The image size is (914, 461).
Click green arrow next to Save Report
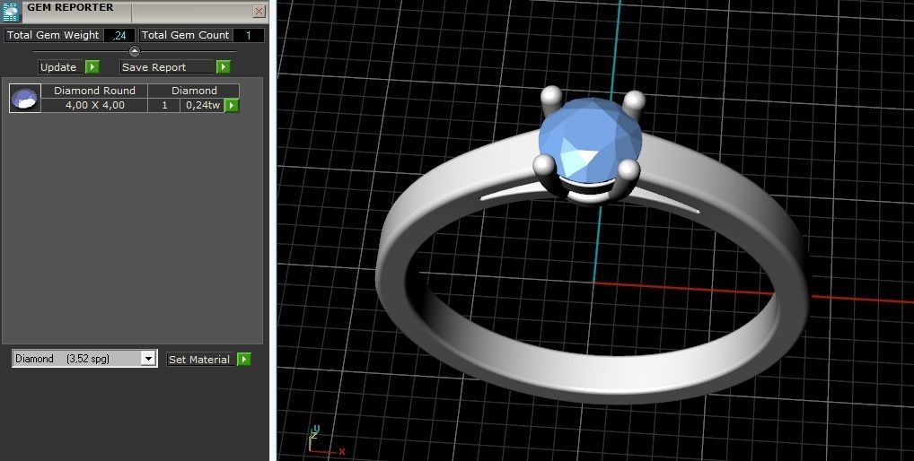(224, 67)
